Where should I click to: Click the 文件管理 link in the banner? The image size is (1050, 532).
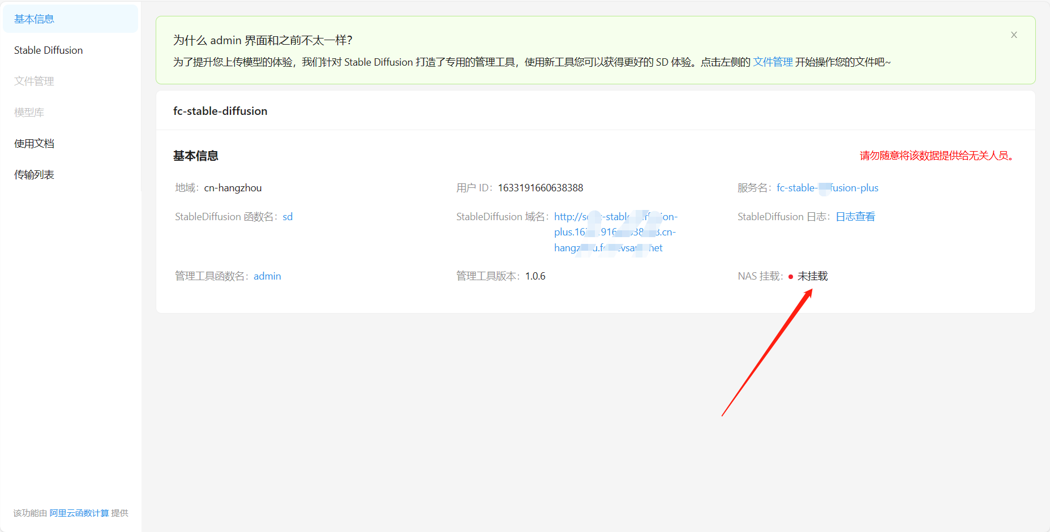[x=773, y=62]
